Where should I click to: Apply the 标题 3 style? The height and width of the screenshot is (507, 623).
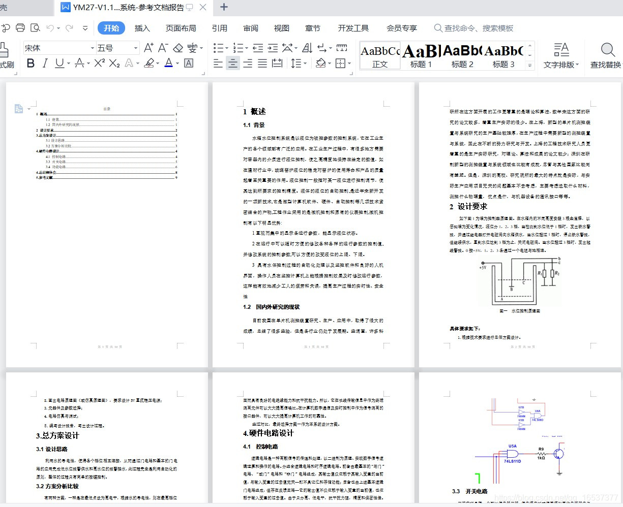pos(503,55)
